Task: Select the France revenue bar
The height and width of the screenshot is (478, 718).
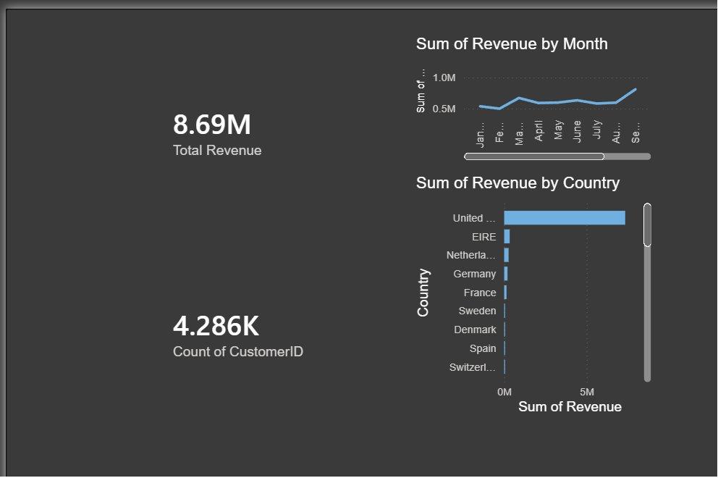Action: 505,293
